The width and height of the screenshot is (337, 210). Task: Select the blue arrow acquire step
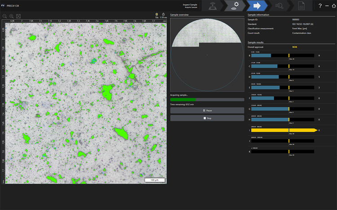pyautogui.click(x=257, y=6)
